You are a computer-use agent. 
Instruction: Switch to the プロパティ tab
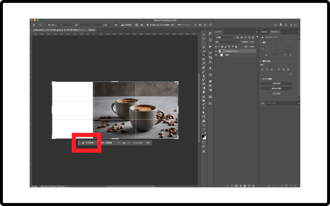275,31
